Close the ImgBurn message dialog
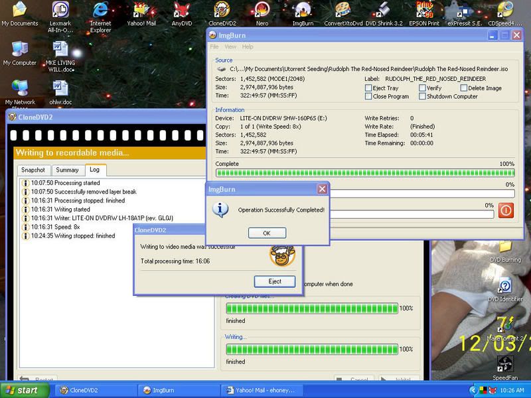This screenshot has height=398, width=531. 322,189
